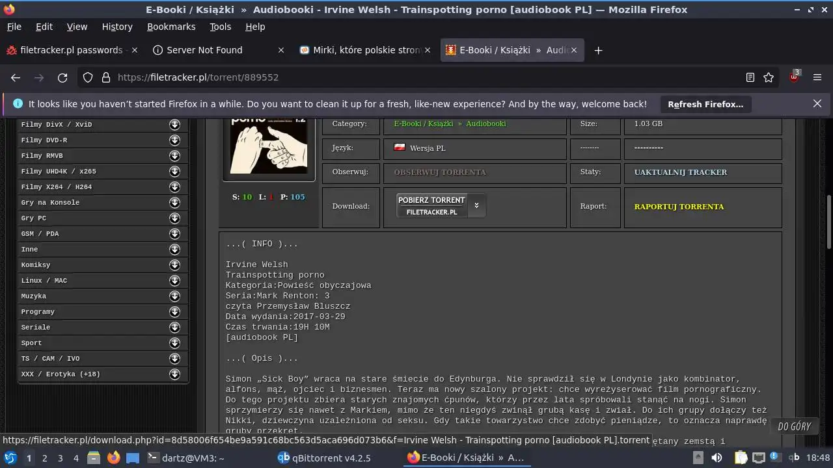Open the tracking protection shield icon
The height and width of the screenshot is (468, 833).
coord(88,77)
